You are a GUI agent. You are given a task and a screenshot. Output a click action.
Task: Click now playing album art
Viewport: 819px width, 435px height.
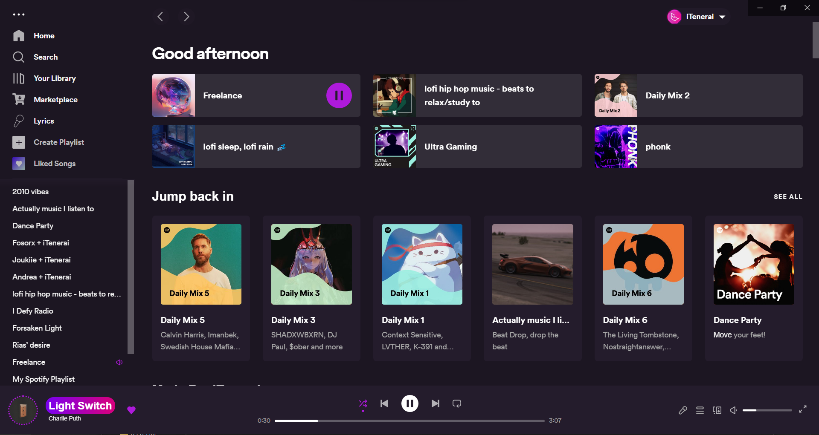point(23,410)
